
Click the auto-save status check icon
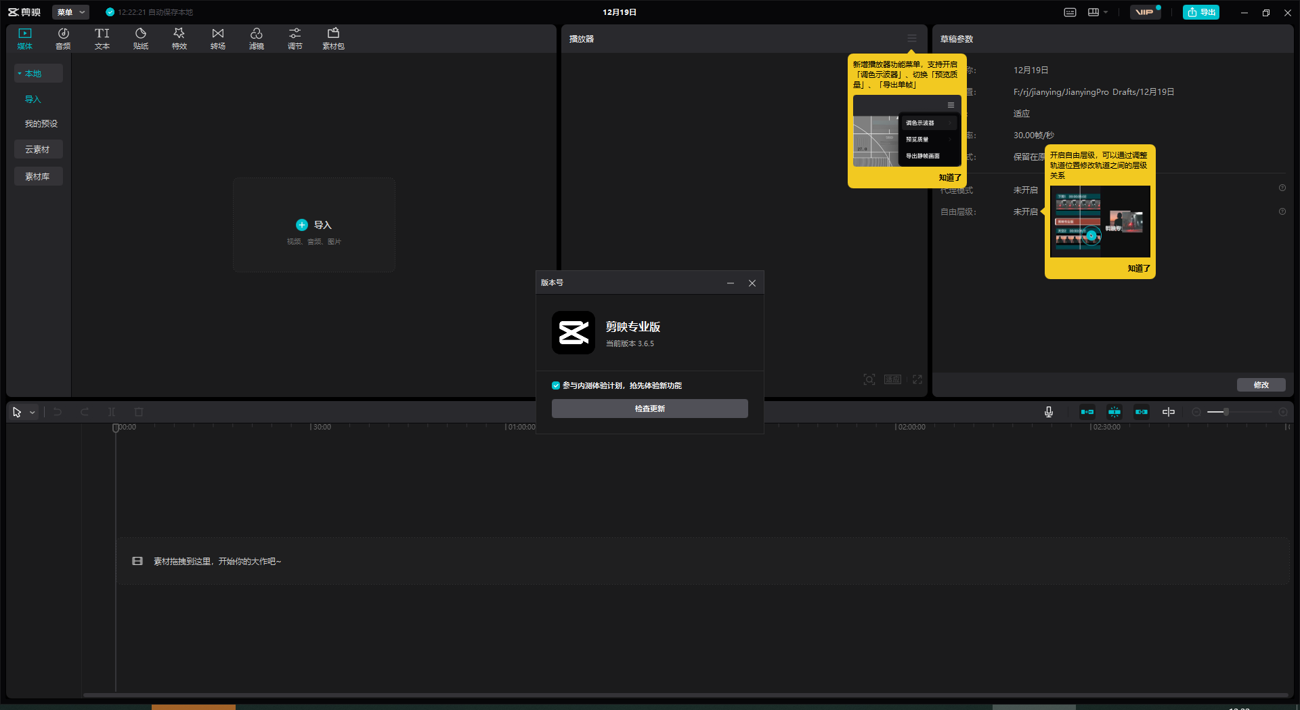(x=110, y=12)
